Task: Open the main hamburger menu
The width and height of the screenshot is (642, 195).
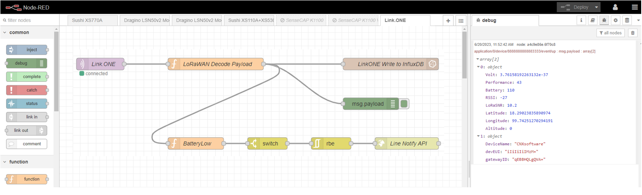Action: [x=635, y=7]
